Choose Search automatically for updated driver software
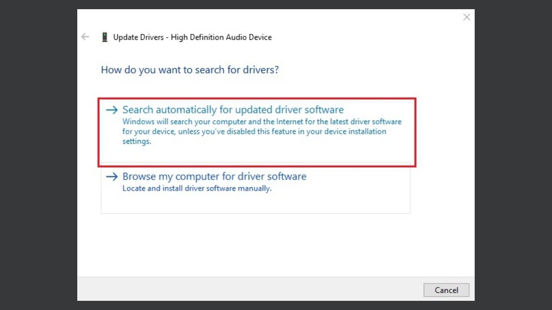The width and height of the screenshot is (552, 310). [257, 132]
